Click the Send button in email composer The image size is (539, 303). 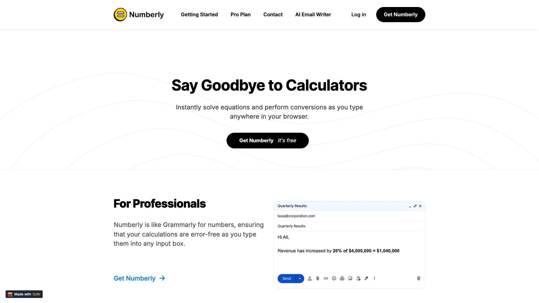(x=287, y=279)
